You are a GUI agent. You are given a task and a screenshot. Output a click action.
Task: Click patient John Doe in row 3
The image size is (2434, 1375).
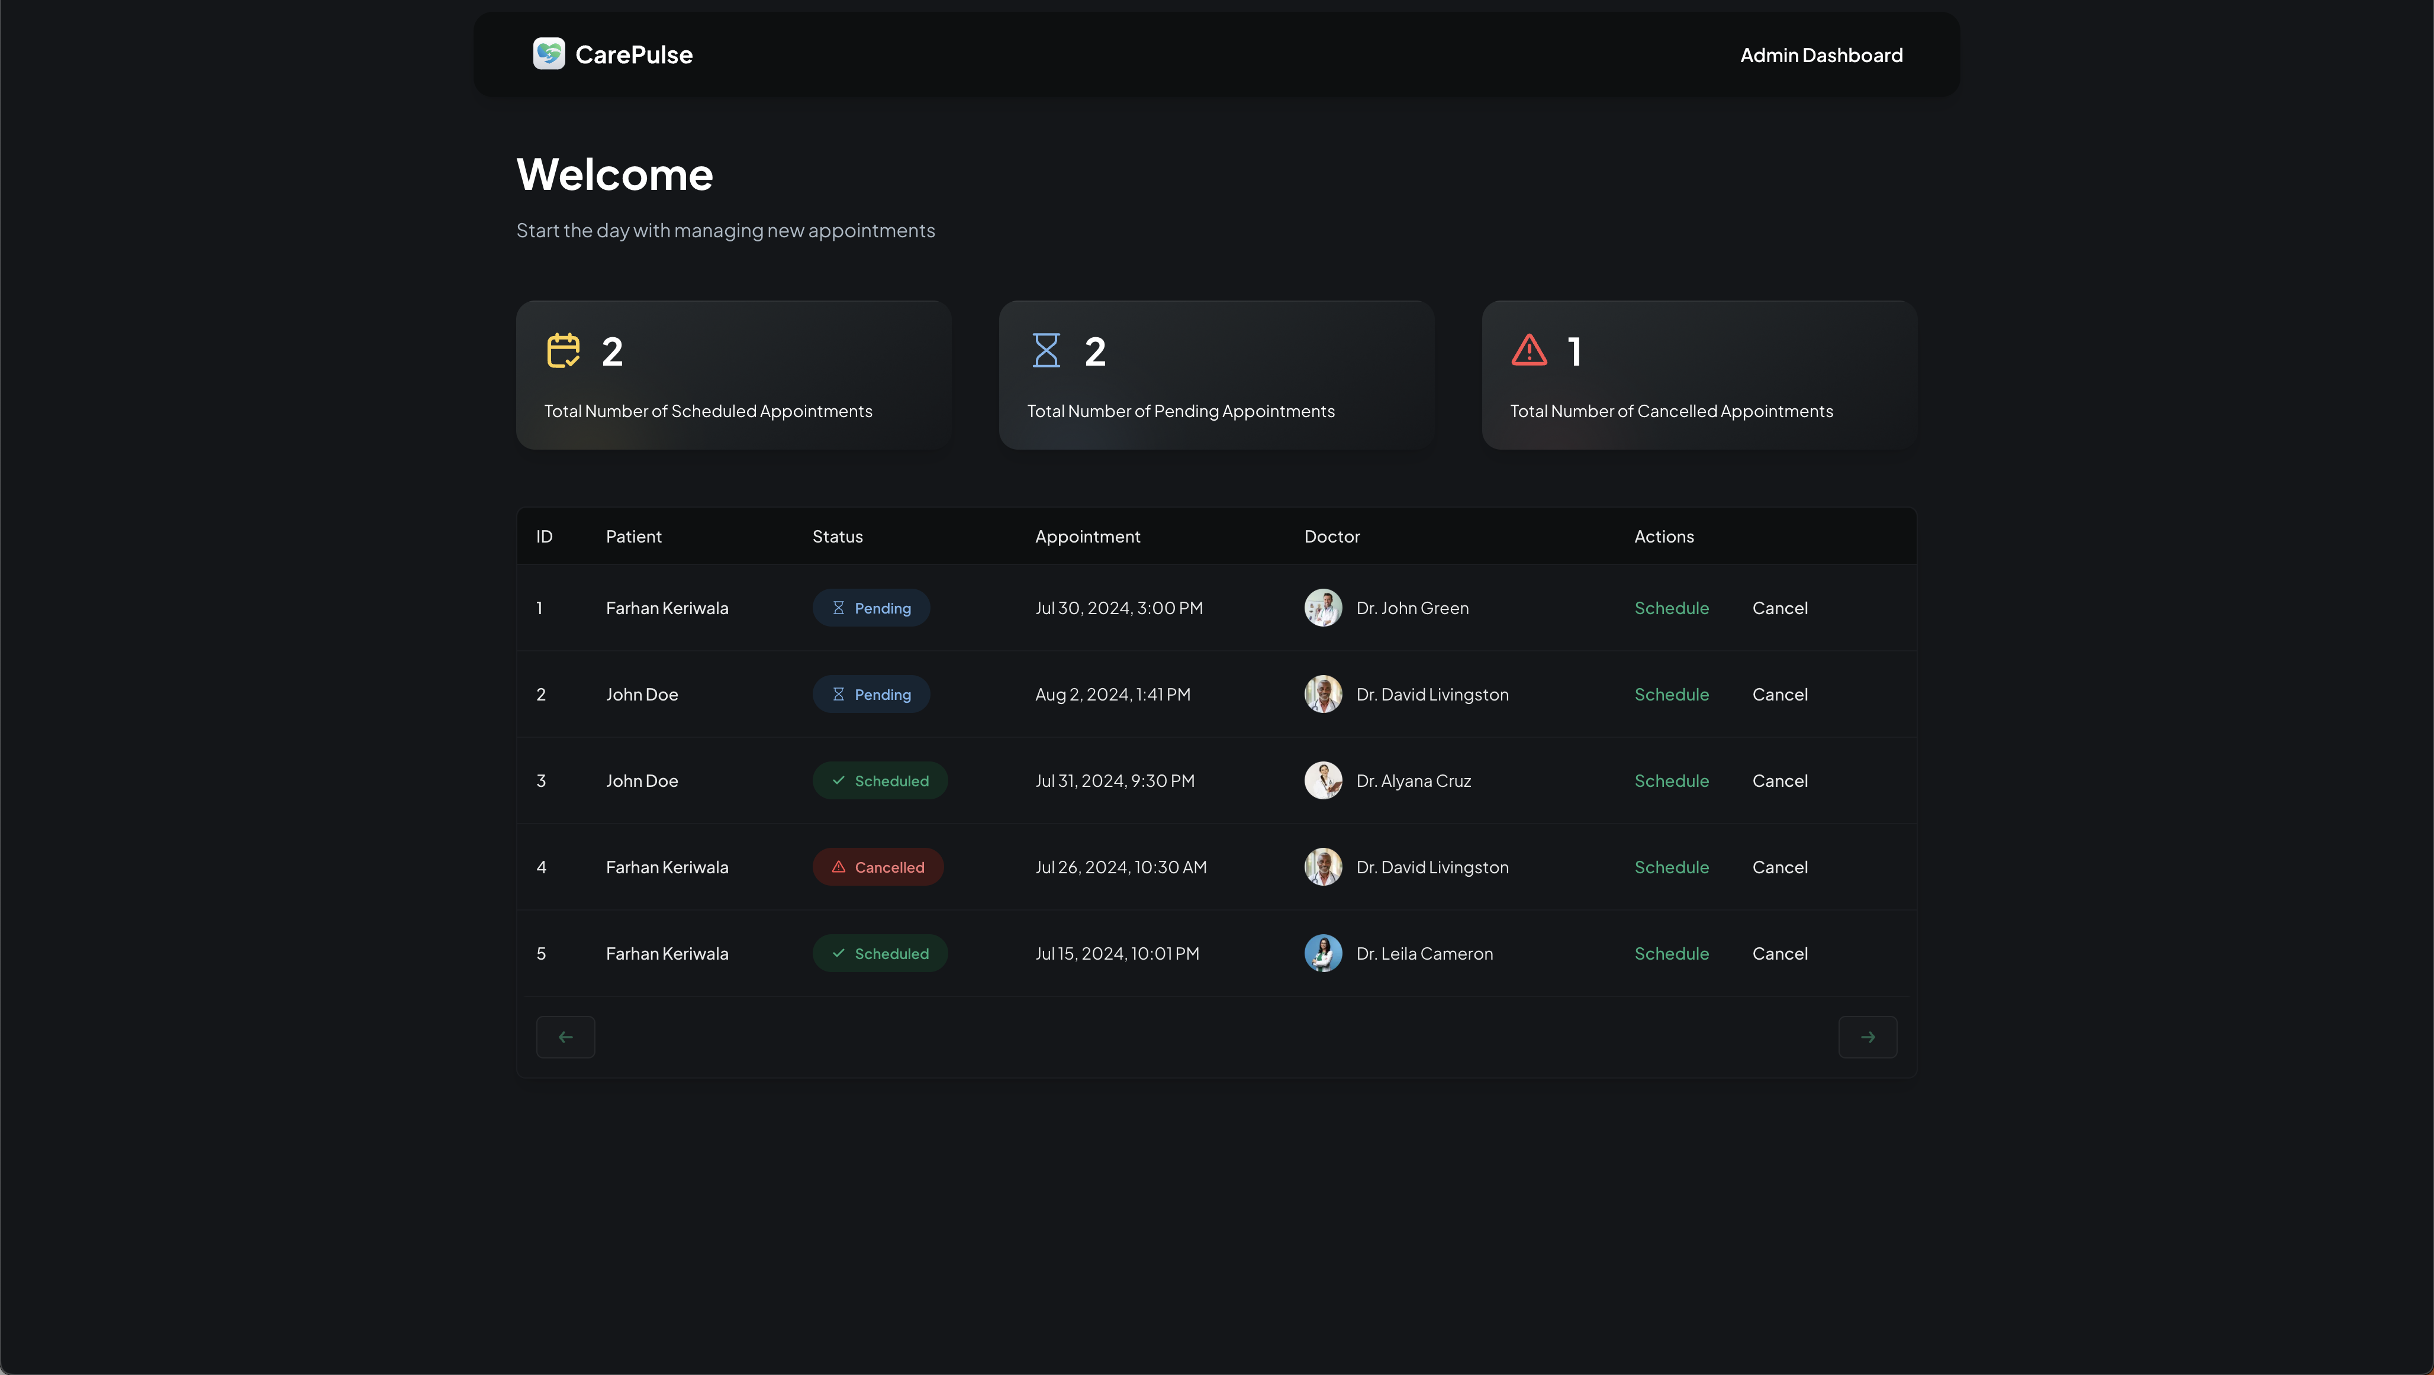click(642, 781)
